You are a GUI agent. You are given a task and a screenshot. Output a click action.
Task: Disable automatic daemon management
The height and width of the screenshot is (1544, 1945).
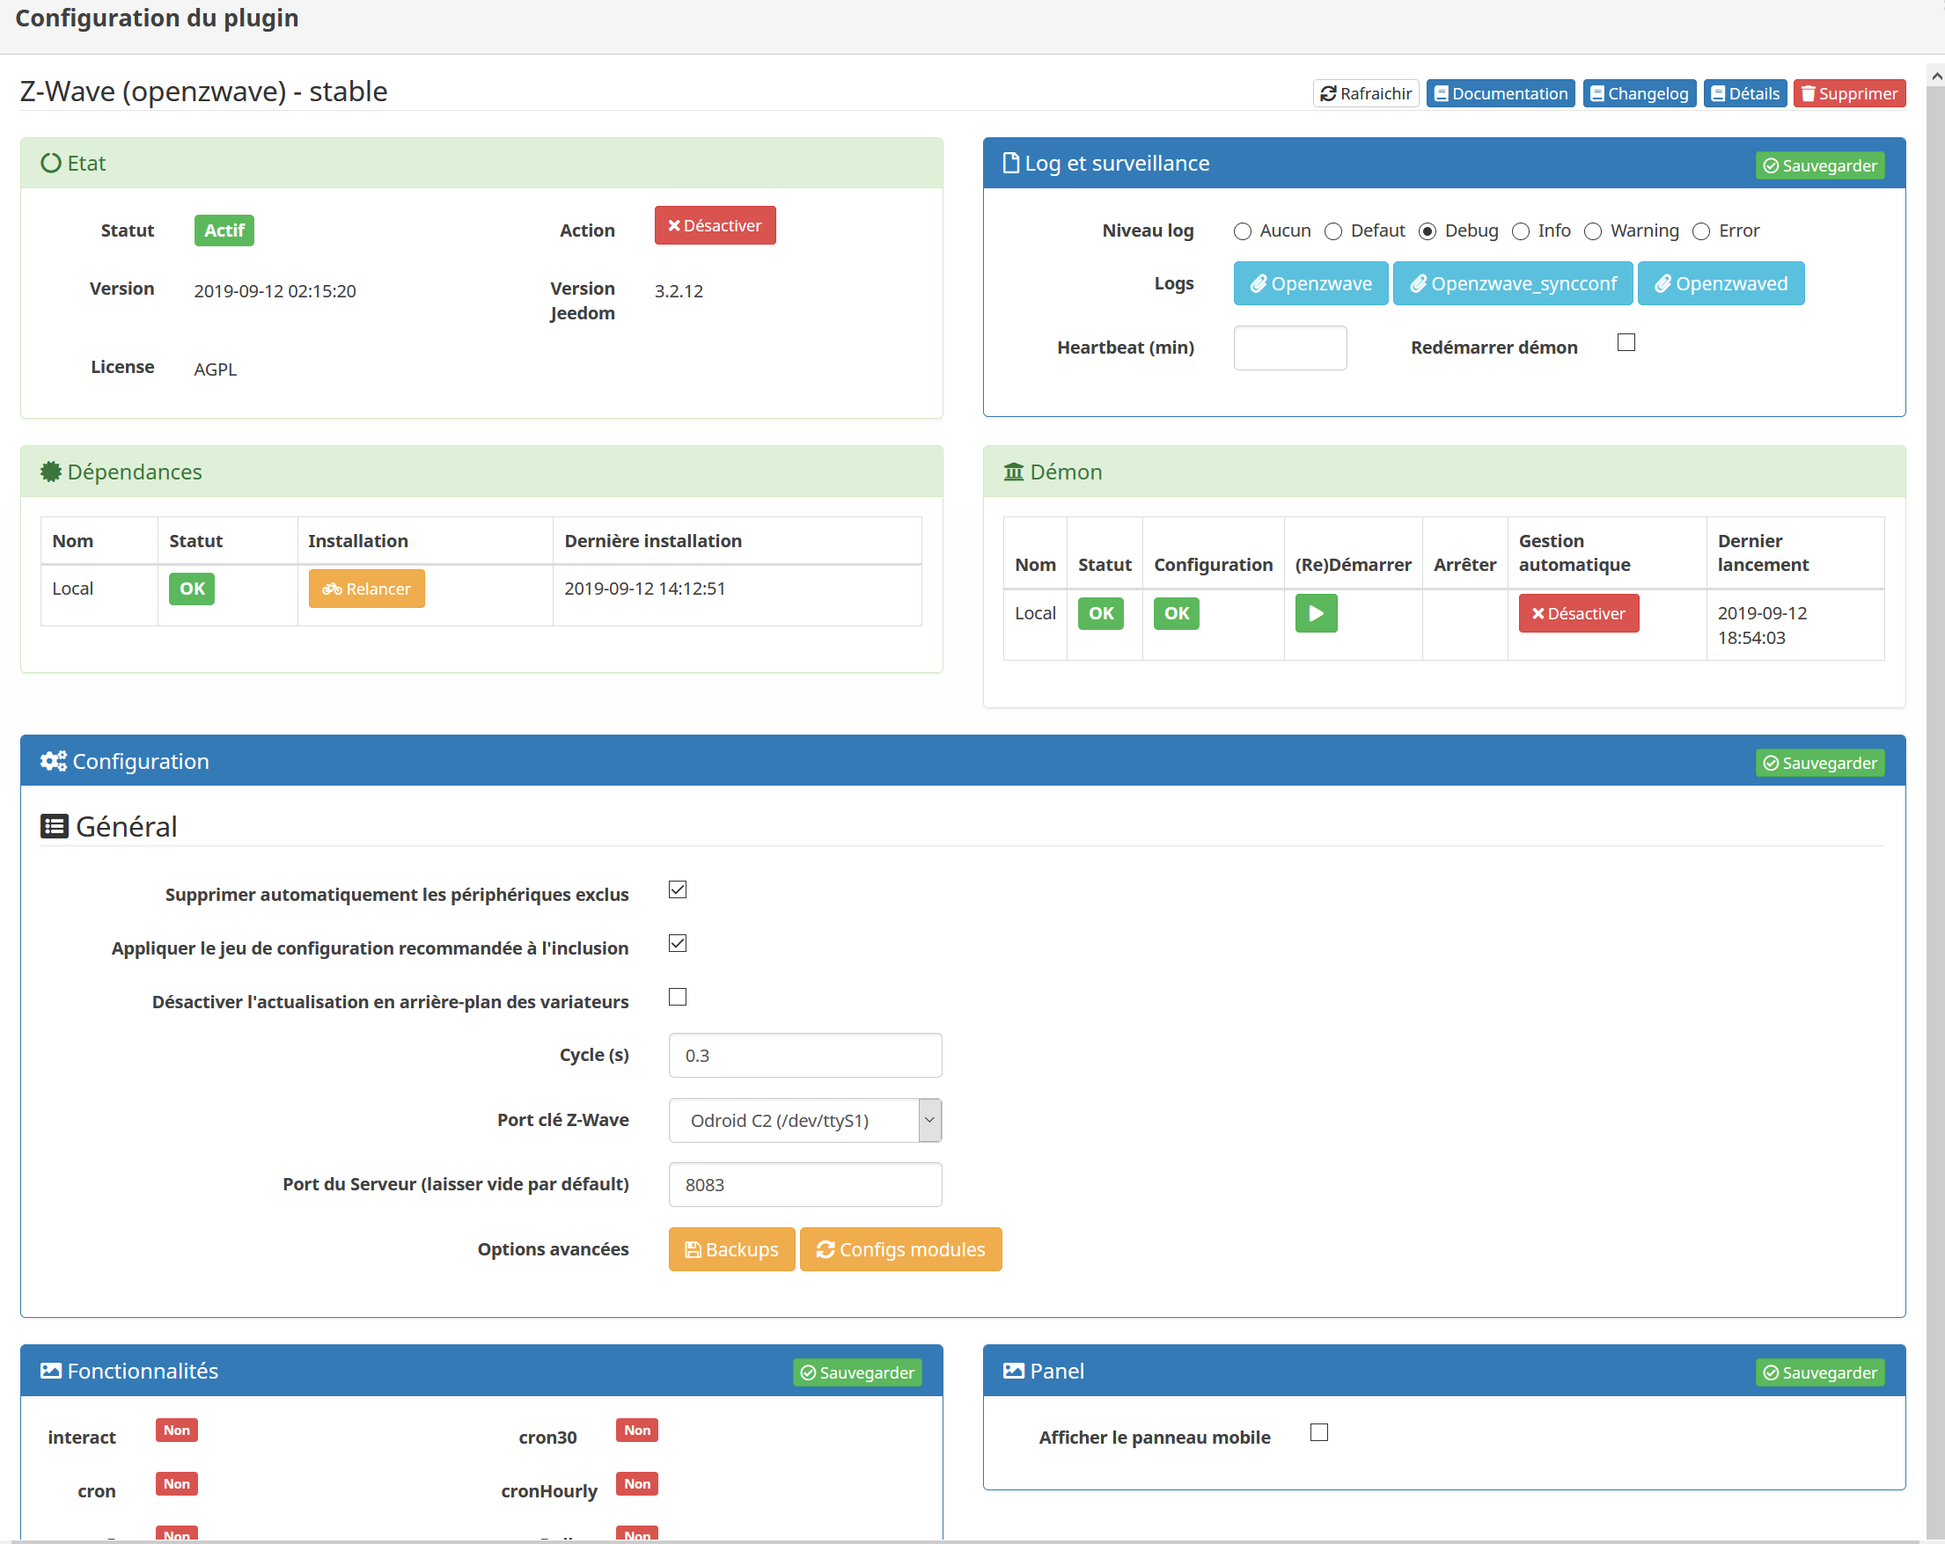(1579, 613)
